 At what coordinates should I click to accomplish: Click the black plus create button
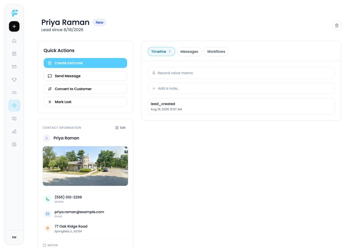(14, 26)
